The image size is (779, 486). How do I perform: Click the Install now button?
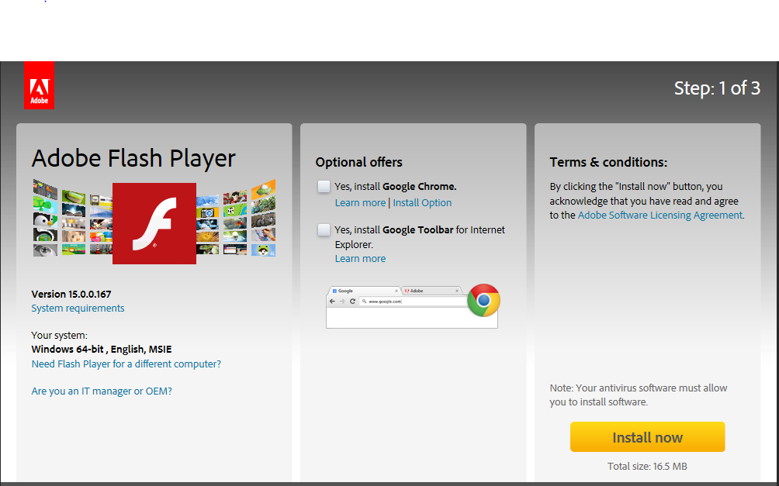647,436
